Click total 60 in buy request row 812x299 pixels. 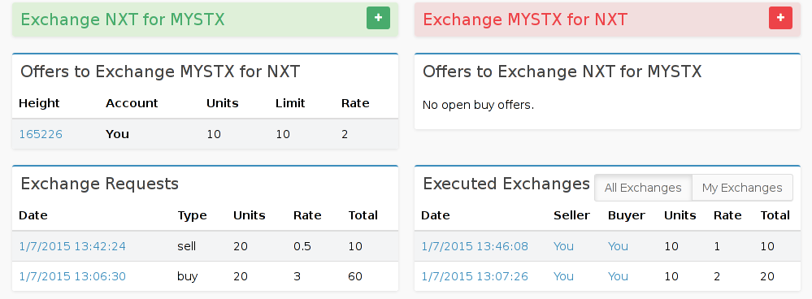pos(355,277)
